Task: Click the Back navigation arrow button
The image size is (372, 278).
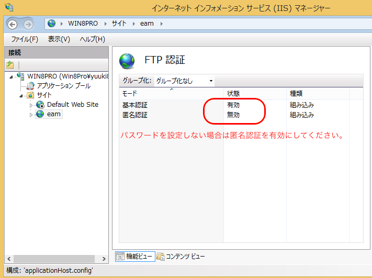Action: tap(13, 24)
